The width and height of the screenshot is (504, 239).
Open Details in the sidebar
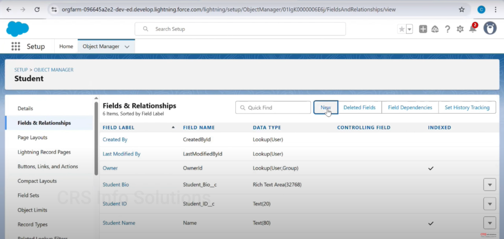point(25,109)
